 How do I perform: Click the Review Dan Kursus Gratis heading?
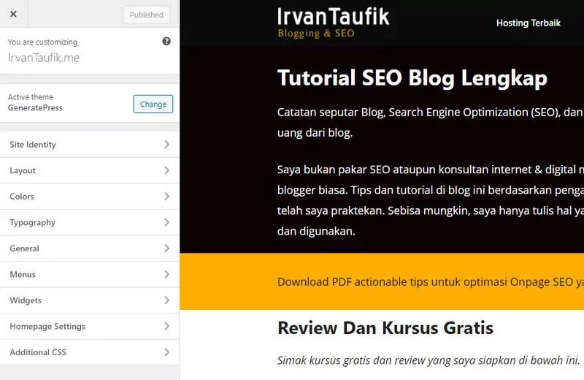[x=385, y=328]
